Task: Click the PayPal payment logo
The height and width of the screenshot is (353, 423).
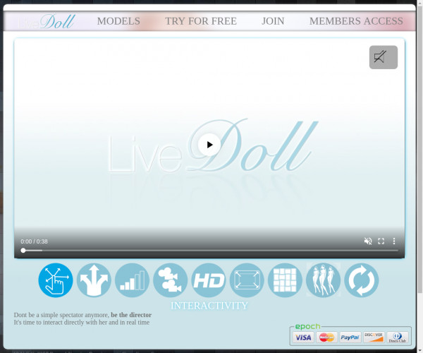Action: point(350,337)
